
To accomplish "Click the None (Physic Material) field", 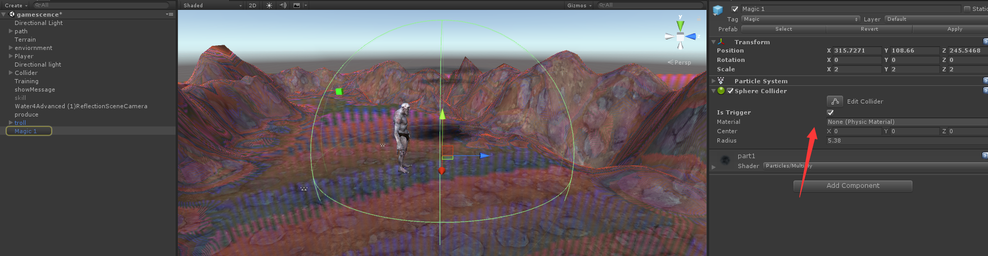I will (907, 122).
